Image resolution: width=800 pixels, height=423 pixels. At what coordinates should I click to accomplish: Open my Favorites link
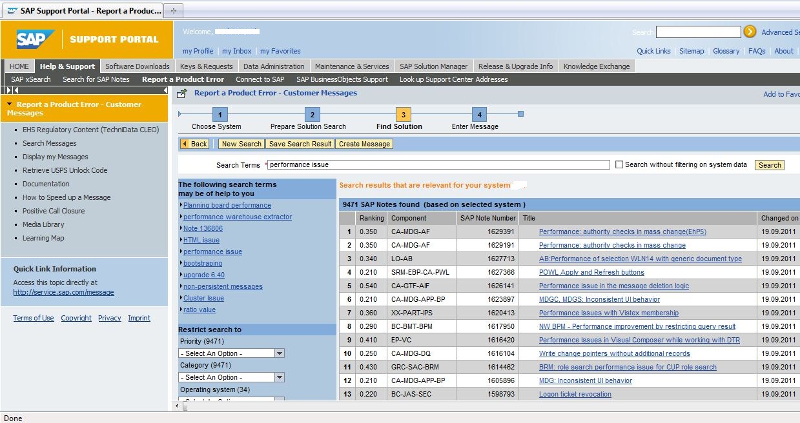coord(280,51)
